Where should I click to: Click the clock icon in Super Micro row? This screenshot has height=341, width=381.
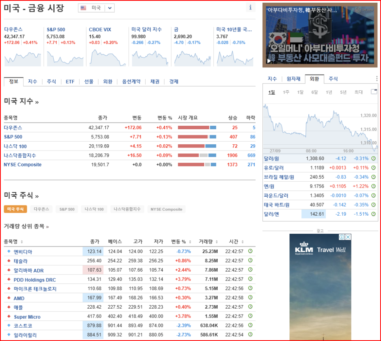250,316
